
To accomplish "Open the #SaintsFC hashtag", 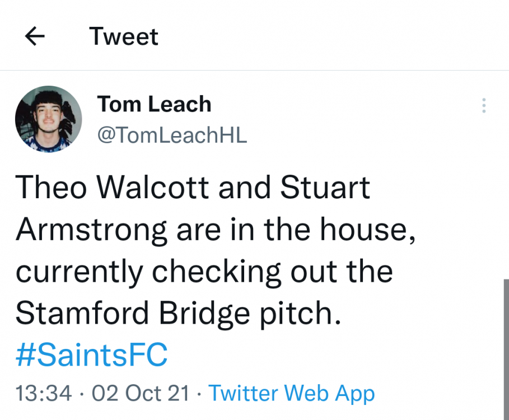I will 91,355.
